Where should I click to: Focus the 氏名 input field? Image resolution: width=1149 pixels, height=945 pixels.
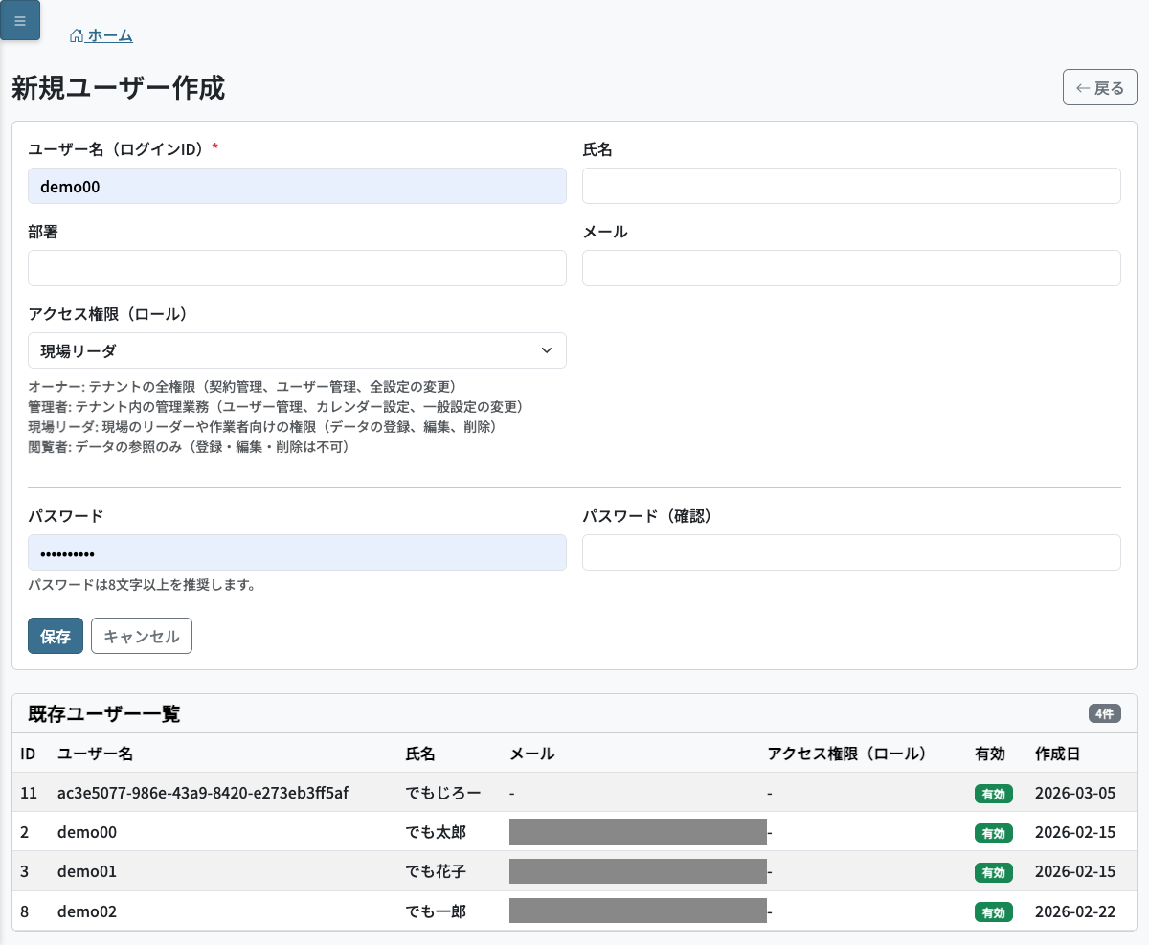(x=851, y=186)
